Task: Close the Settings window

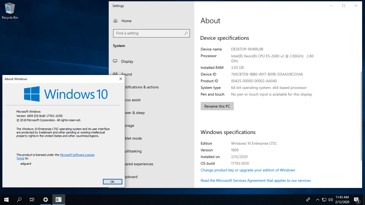Action: [x=356, y=6]
